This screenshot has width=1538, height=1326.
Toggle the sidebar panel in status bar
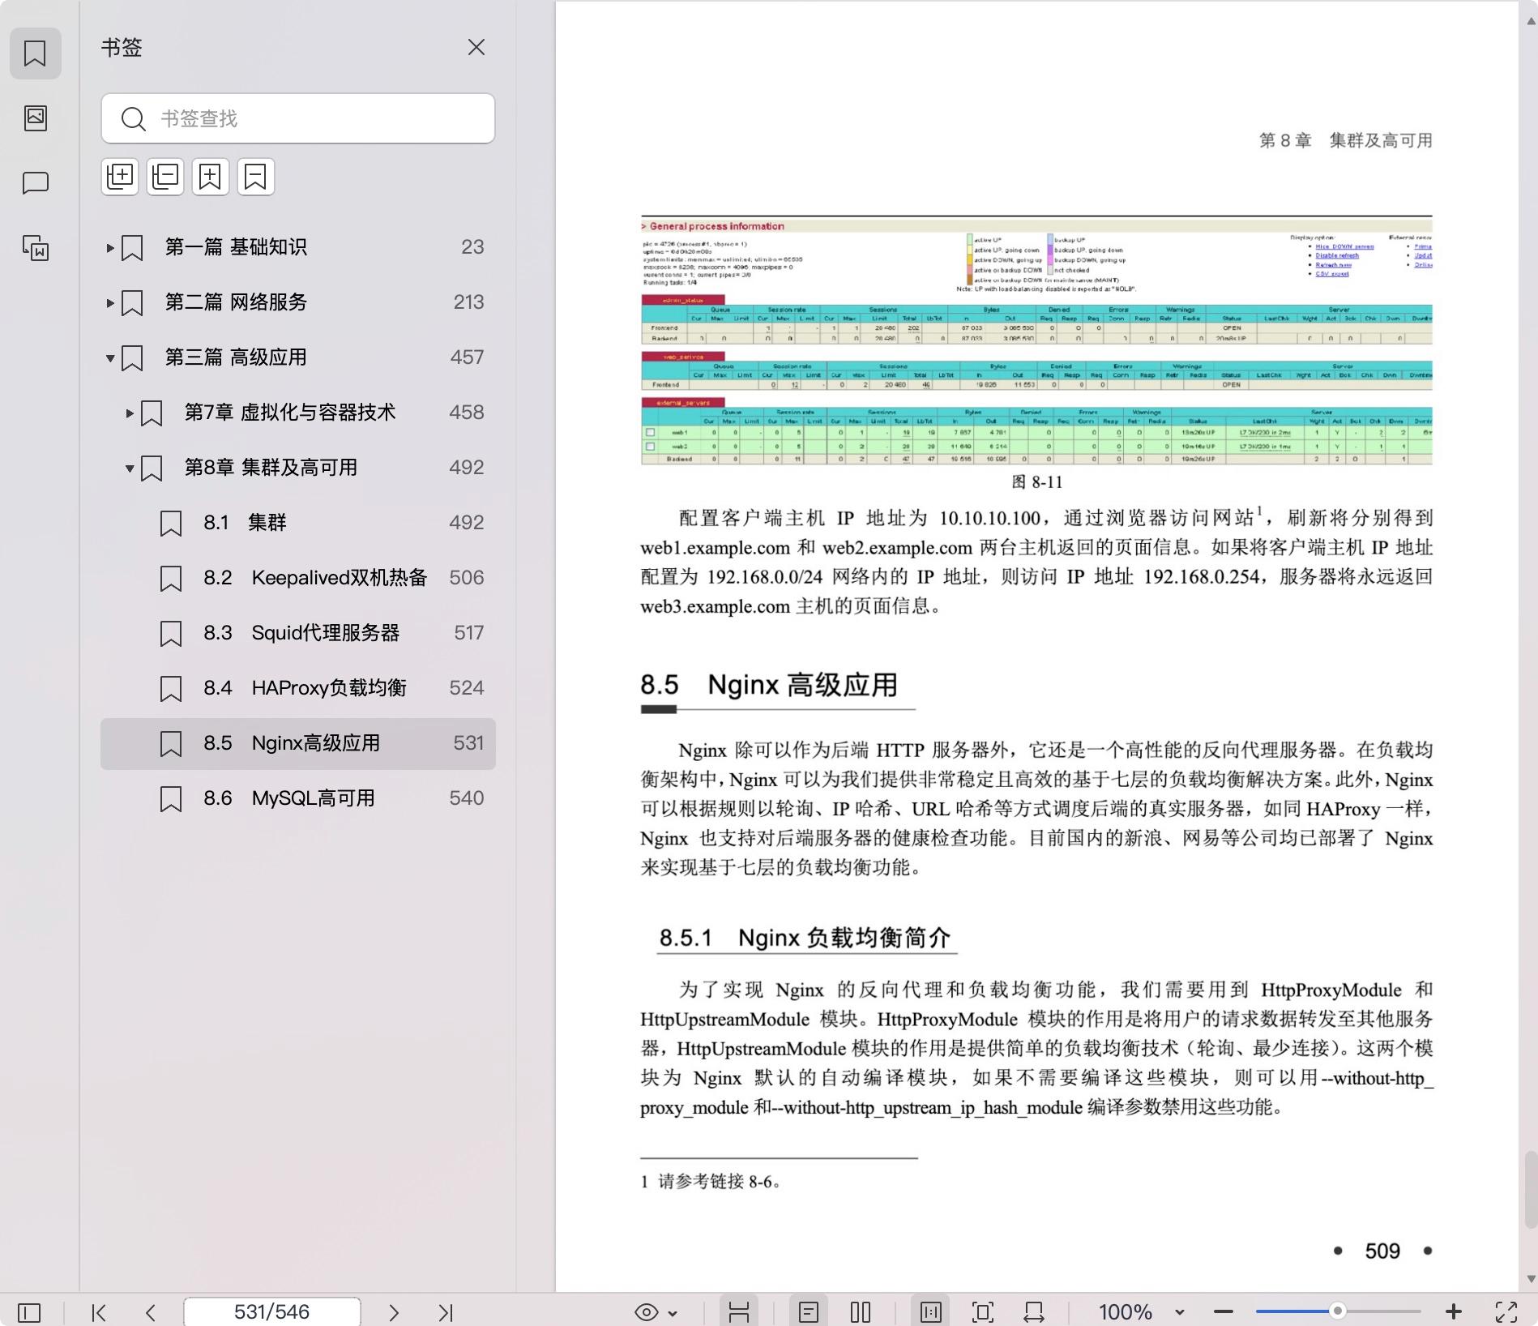(29, 1311)
